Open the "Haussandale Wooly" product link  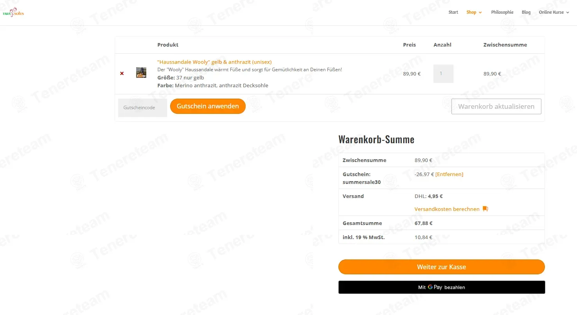pyautogui.click(x=214, y=62)
